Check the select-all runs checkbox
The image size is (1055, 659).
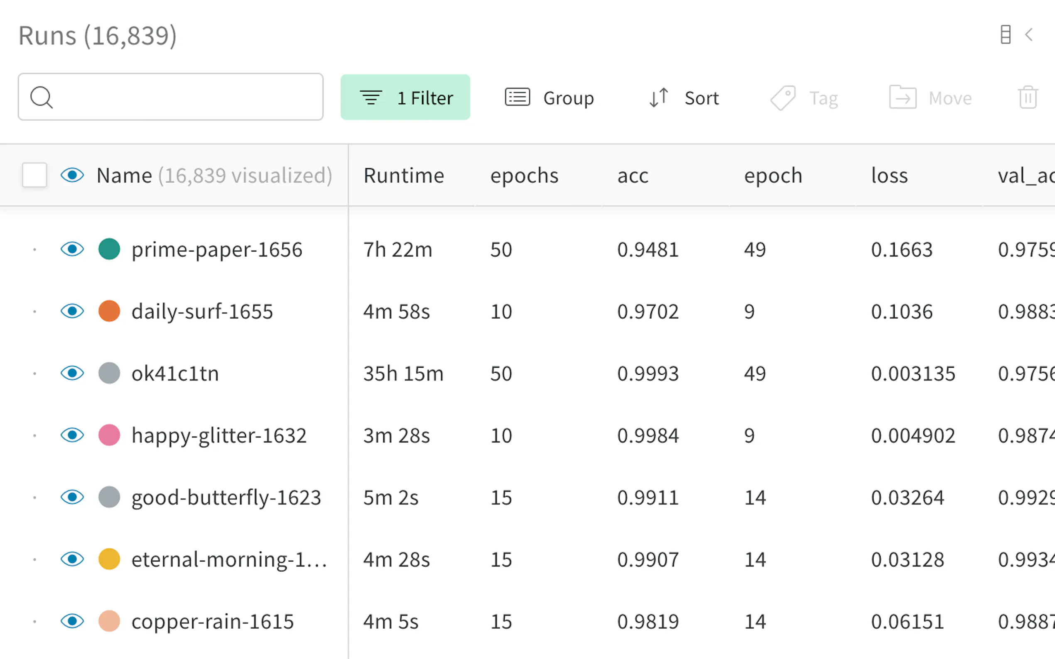[34, 175]
